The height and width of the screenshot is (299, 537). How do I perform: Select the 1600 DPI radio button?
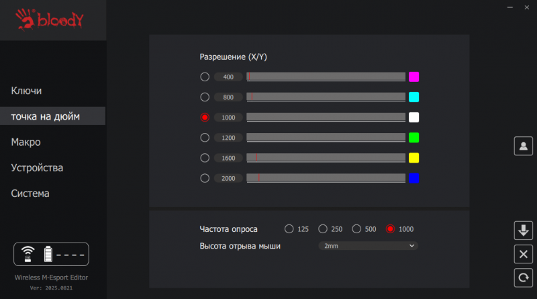(x=205, y=158)
